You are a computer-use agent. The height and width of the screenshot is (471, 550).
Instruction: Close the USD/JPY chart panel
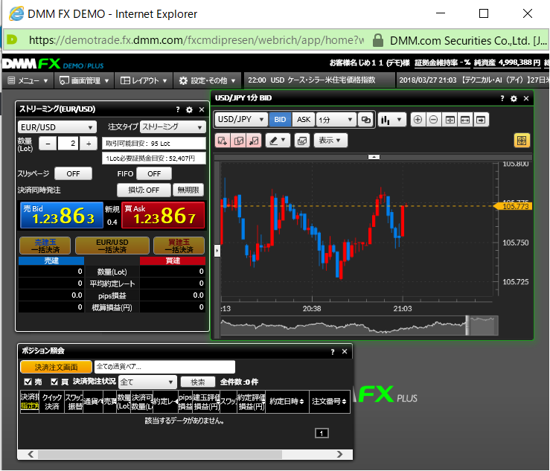click(x=526, y=98)
